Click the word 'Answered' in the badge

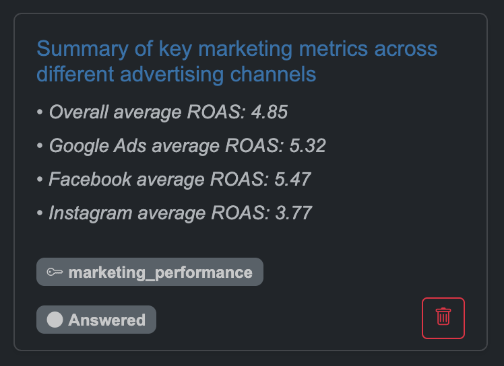(x=106, y=320)
